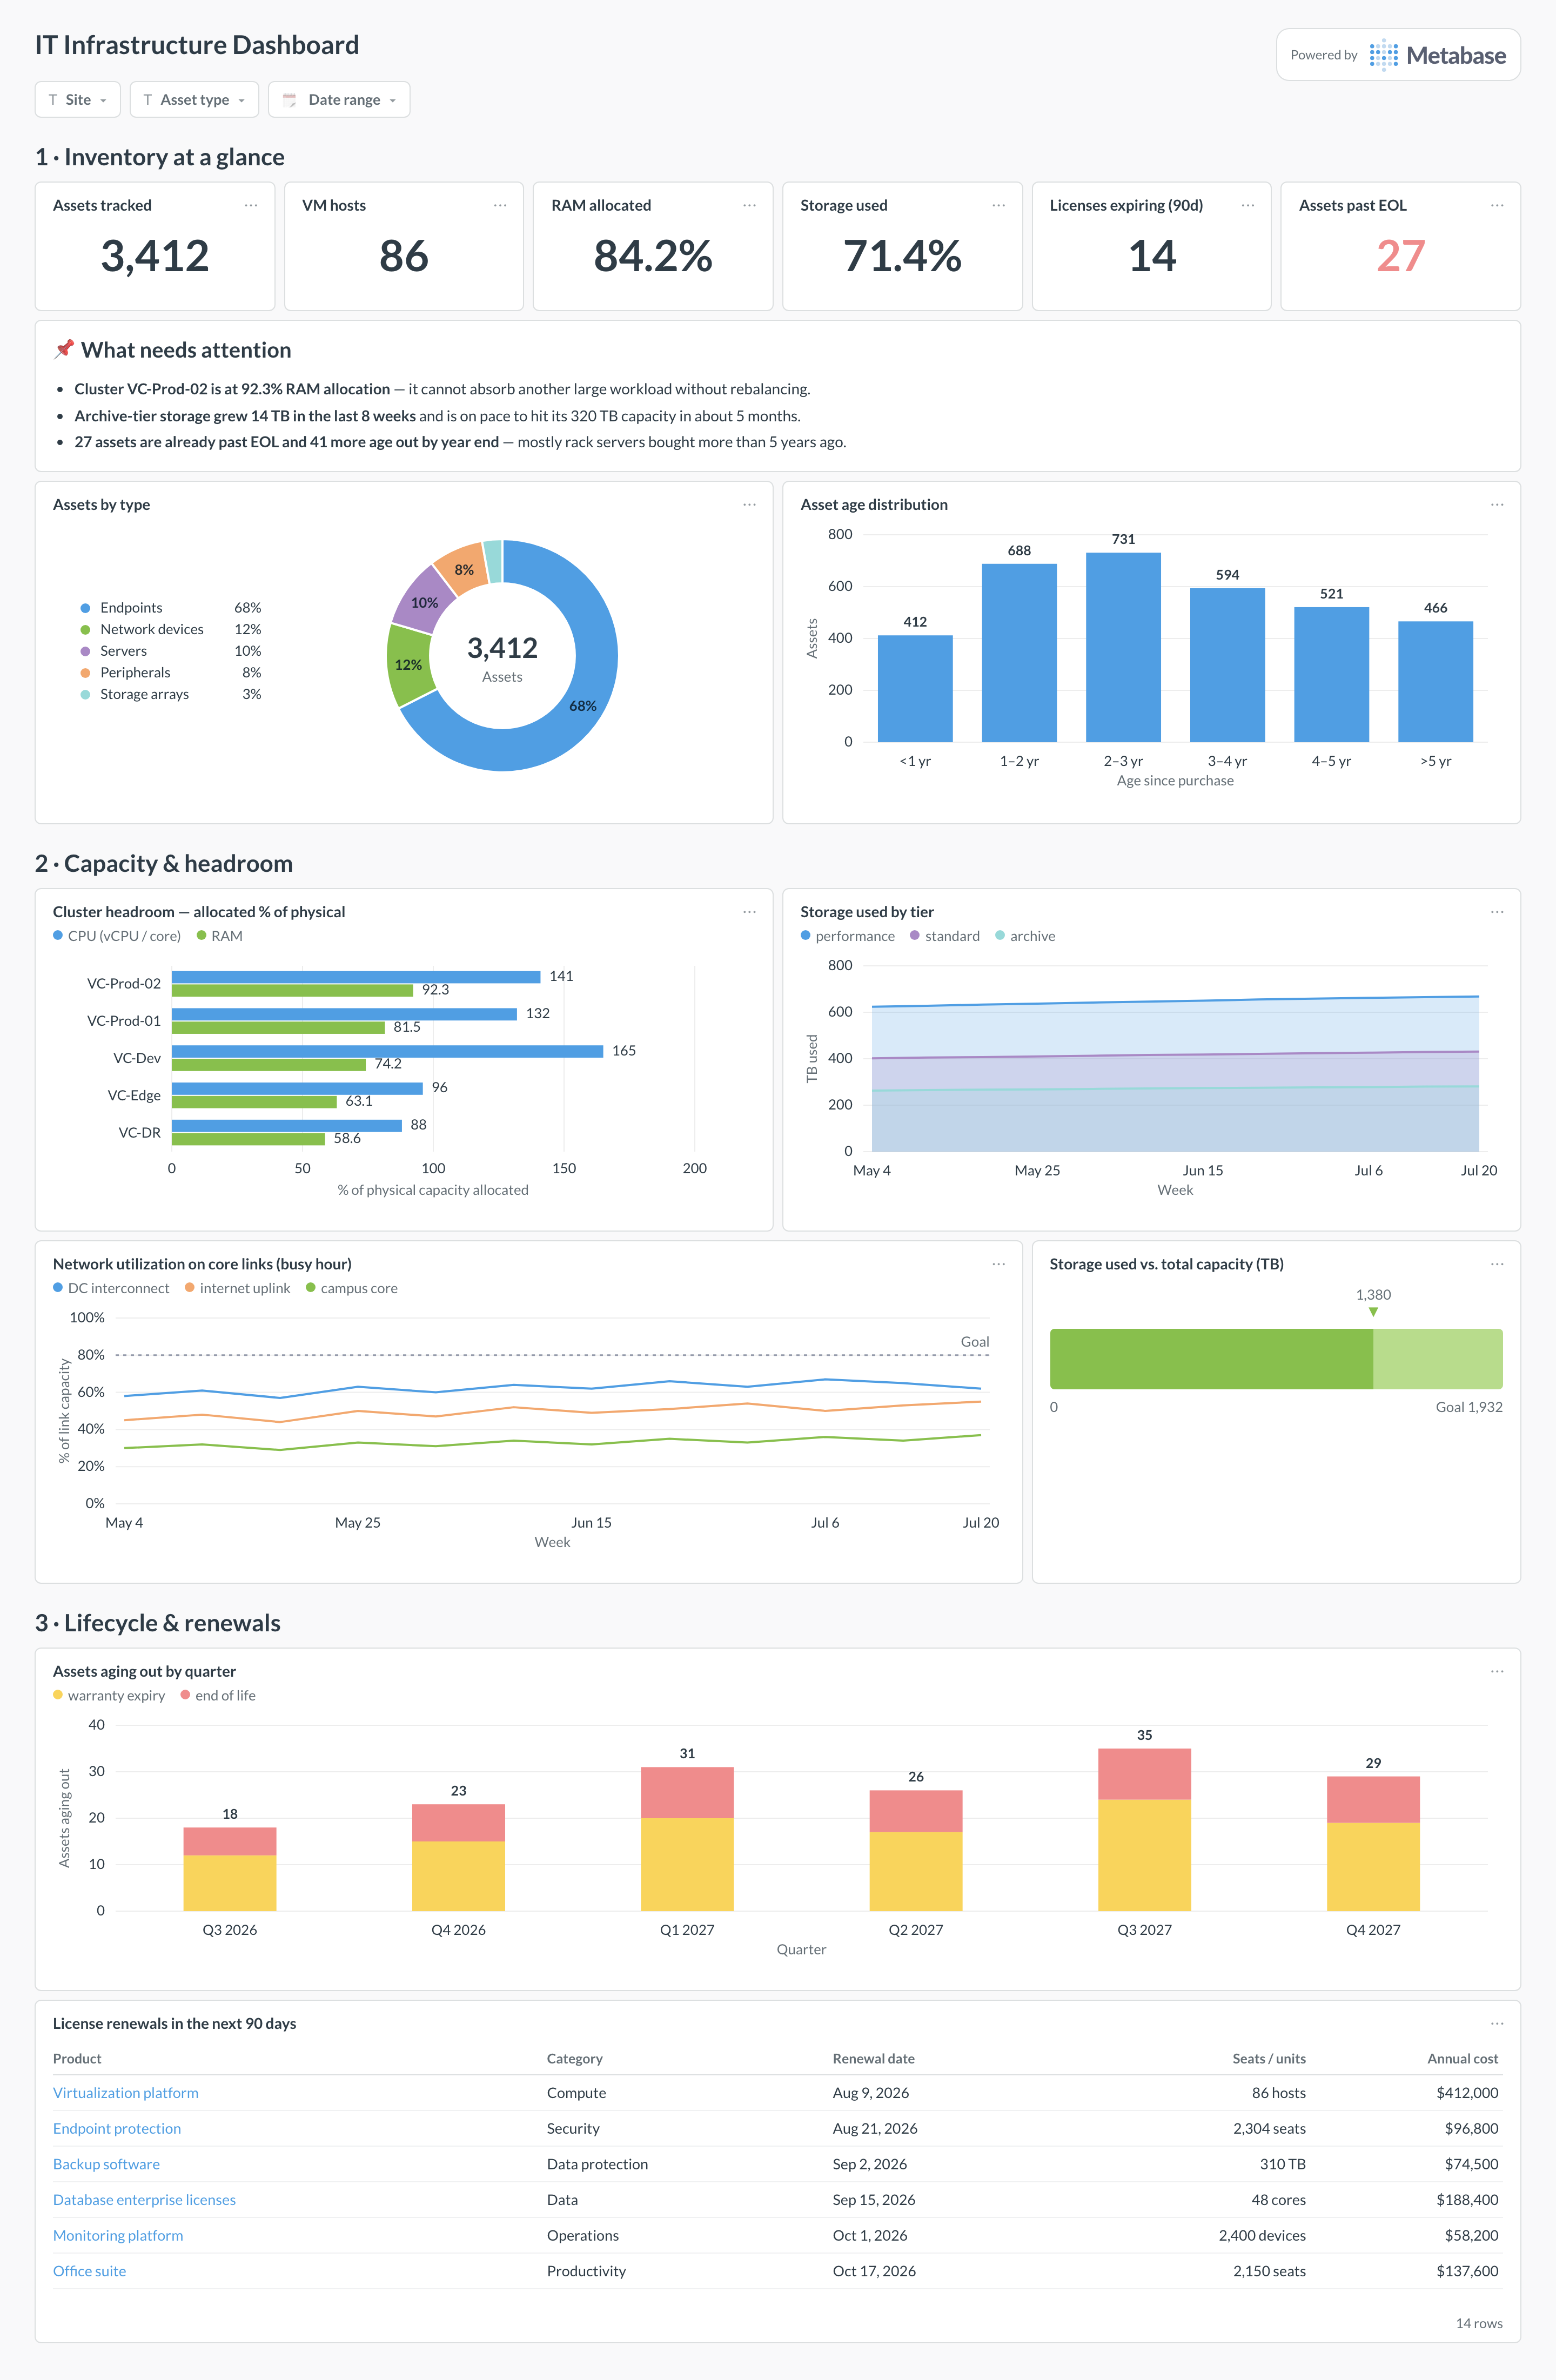Click the green Network devices 12% donut segment
This screenshot has width=1556, height=2380.
[x=409, y=664]
